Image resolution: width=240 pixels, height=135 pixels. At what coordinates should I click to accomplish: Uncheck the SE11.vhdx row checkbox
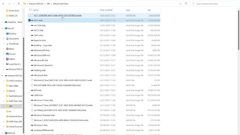[29, 20]
